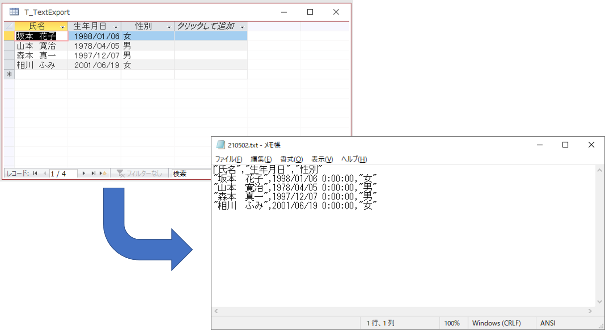Open the 表示(V) menu

coord(322,159)
